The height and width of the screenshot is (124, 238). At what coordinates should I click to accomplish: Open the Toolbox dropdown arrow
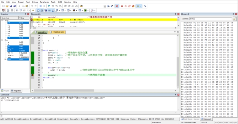[95, 10]
